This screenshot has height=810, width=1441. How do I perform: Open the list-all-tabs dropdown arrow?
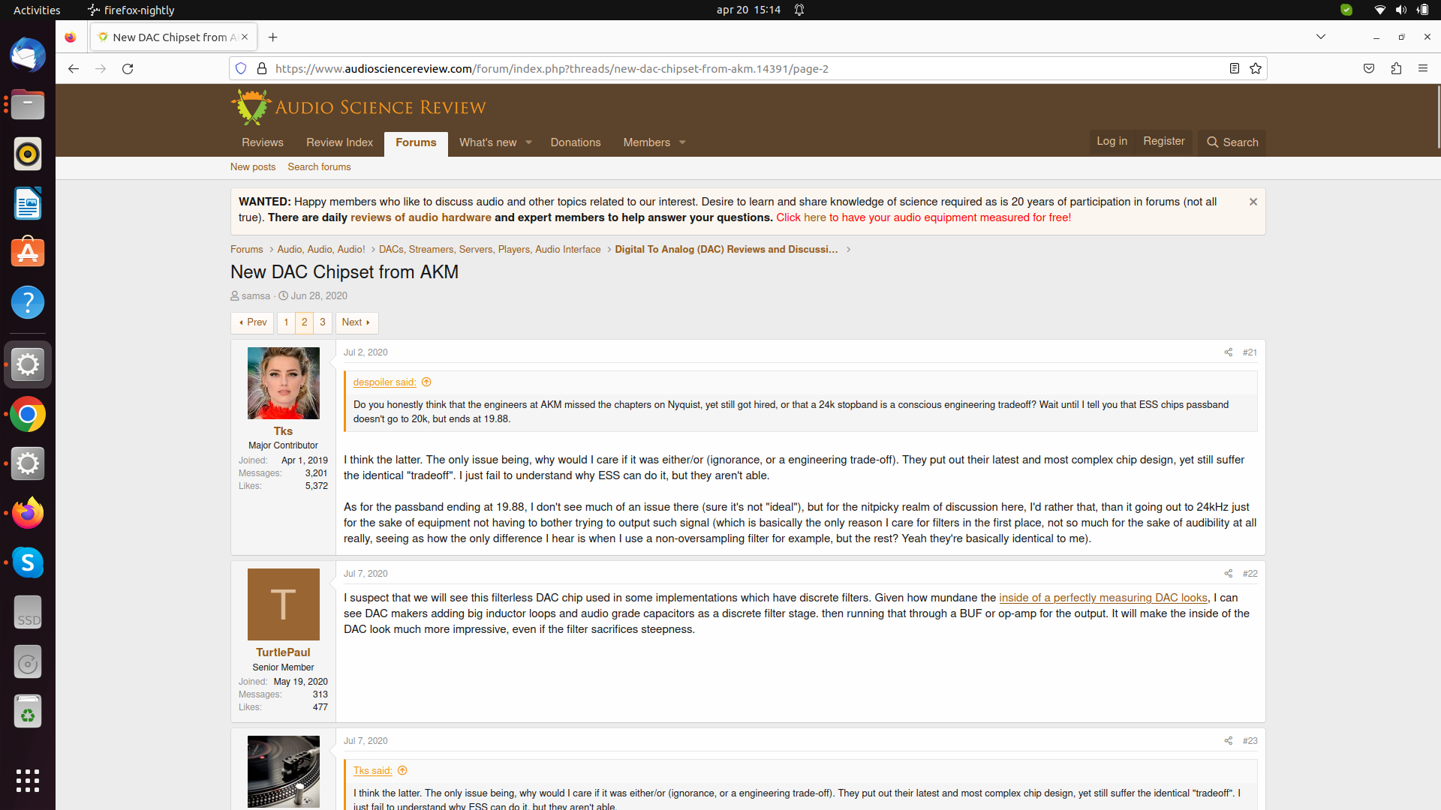1320,36
